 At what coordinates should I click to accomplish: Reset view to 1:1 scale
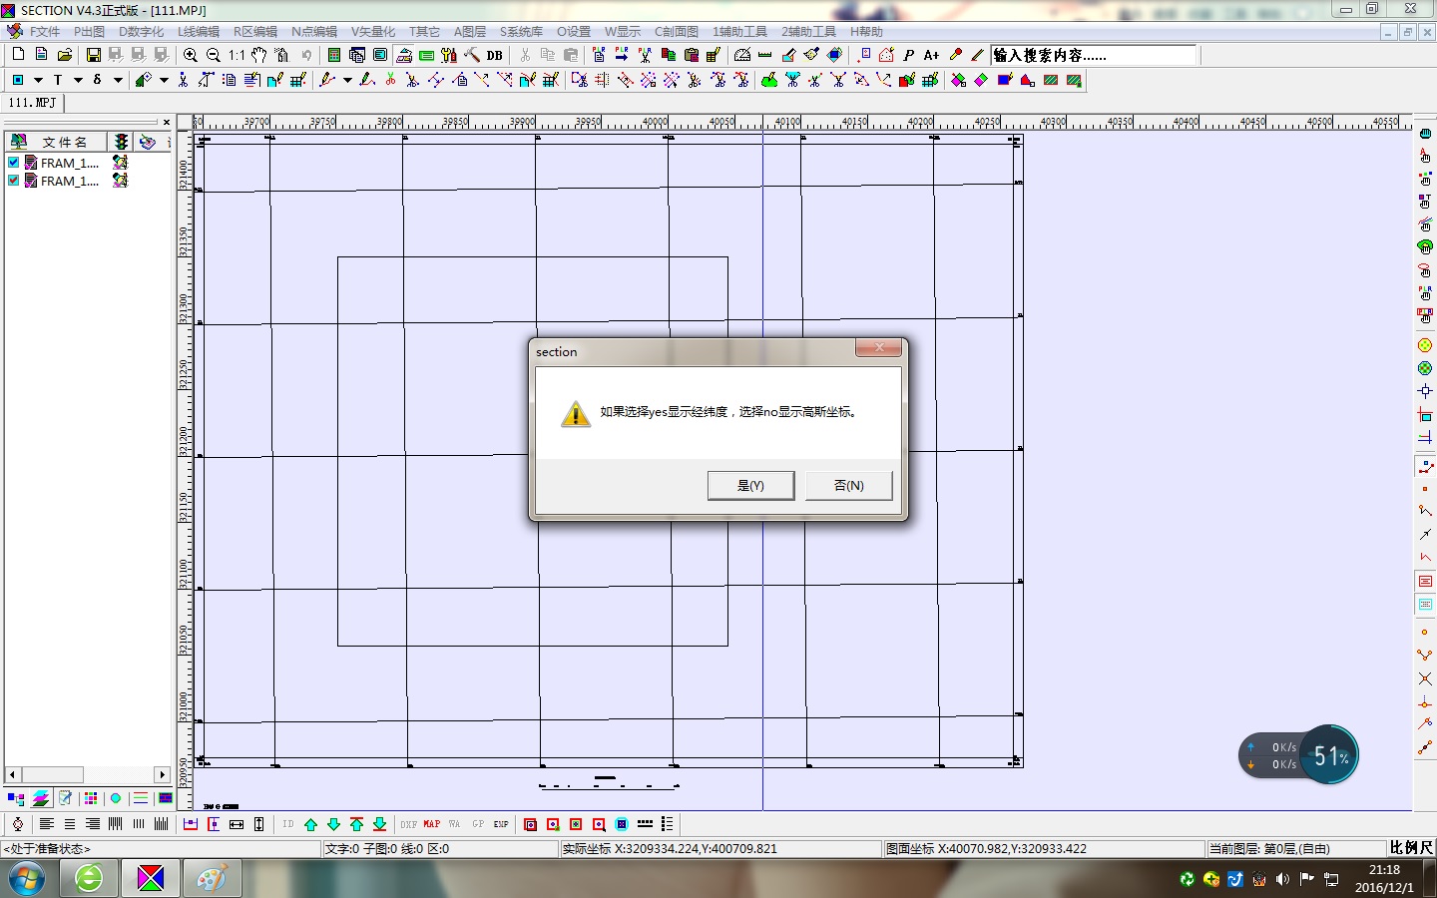(237, 55)
